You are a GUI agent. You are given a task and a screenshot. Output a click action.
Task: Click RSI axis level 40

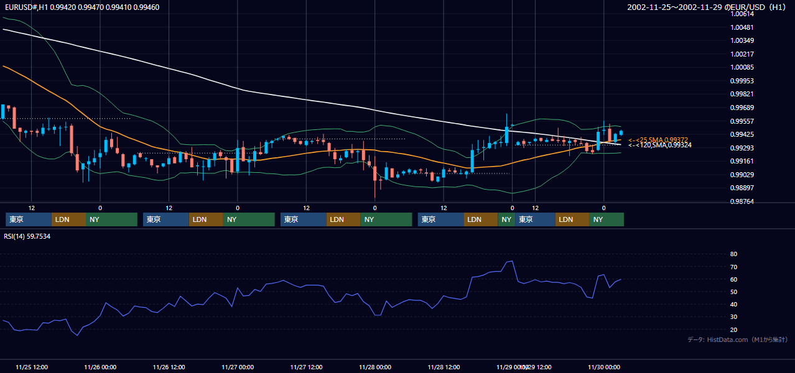734,304
